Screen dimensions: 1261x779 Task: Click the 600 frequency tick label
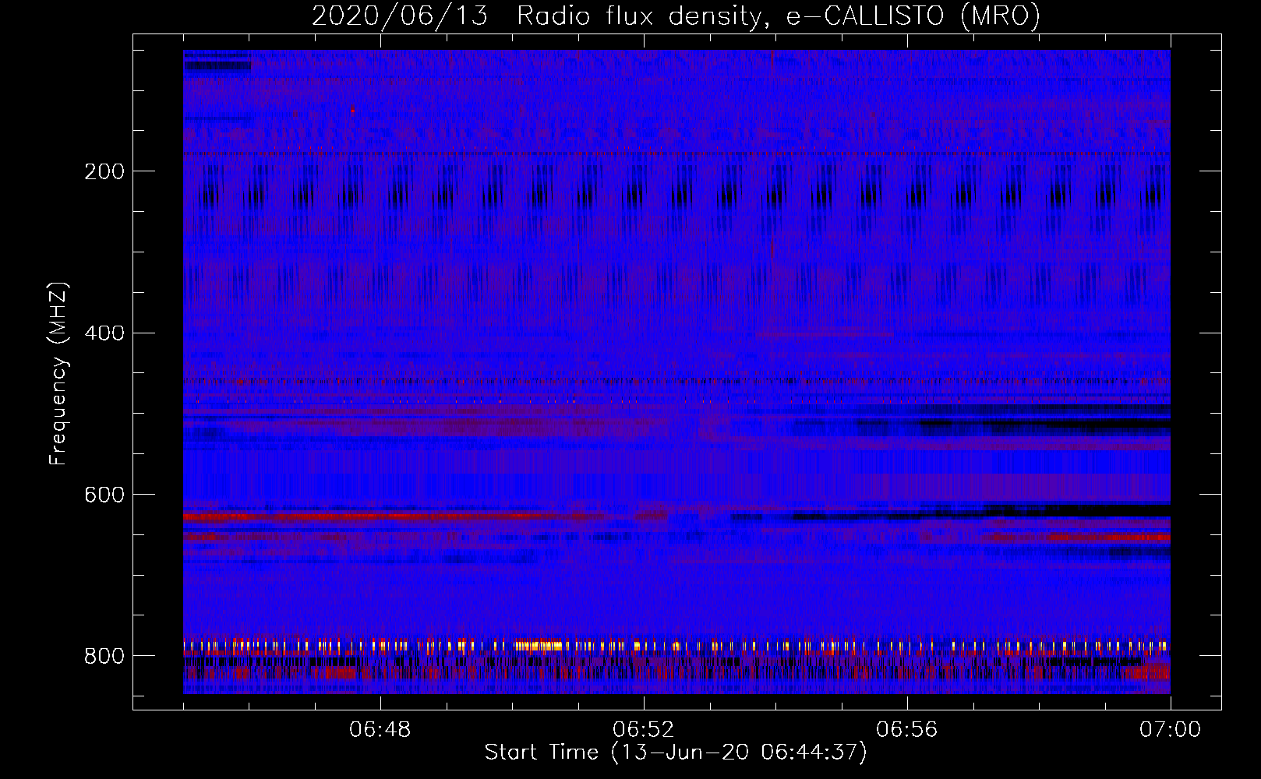(104, 495)
